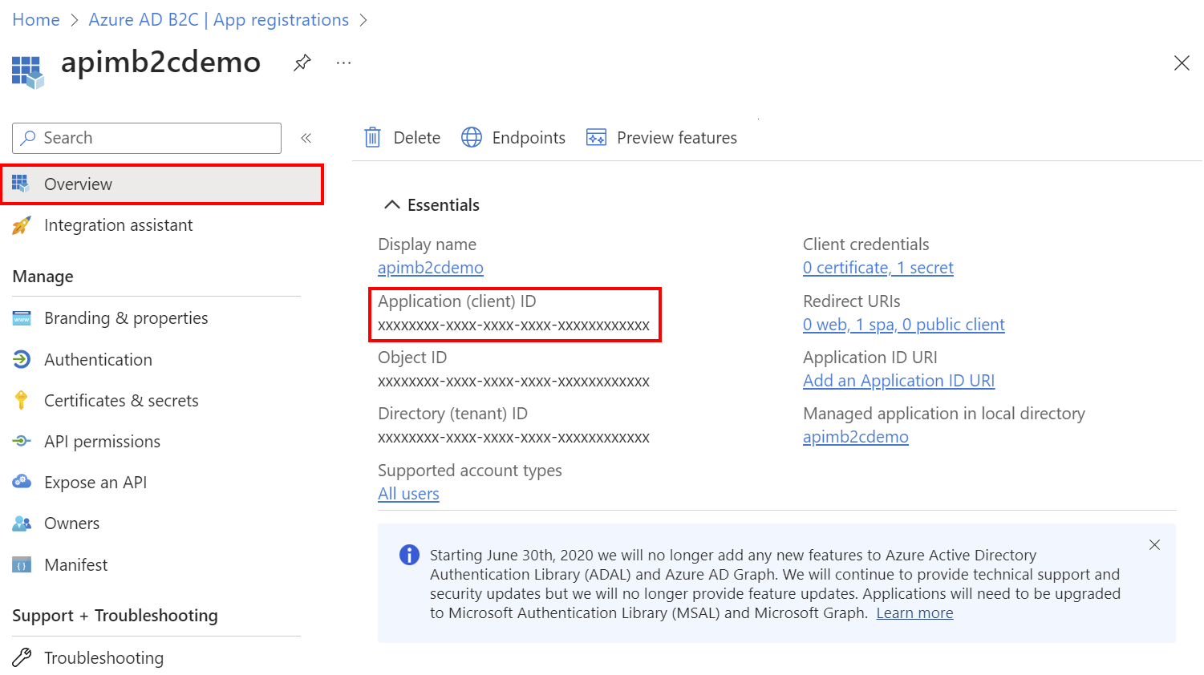Select the Troubleshooting wrench icon
This screenshot has width=1204, height=675.
pyautogui.click(x=21, y=657)
